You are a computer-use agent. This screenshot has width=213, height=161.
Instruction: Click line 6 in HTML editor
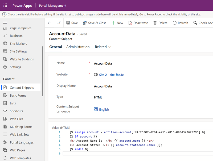point(133,154)
